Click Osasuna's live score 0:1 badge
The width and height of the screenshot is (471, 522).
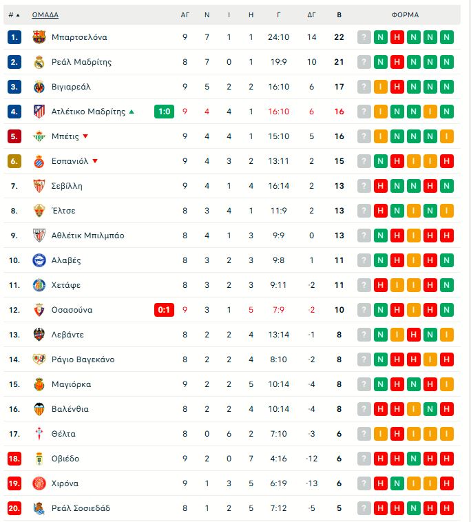(164, 310)
